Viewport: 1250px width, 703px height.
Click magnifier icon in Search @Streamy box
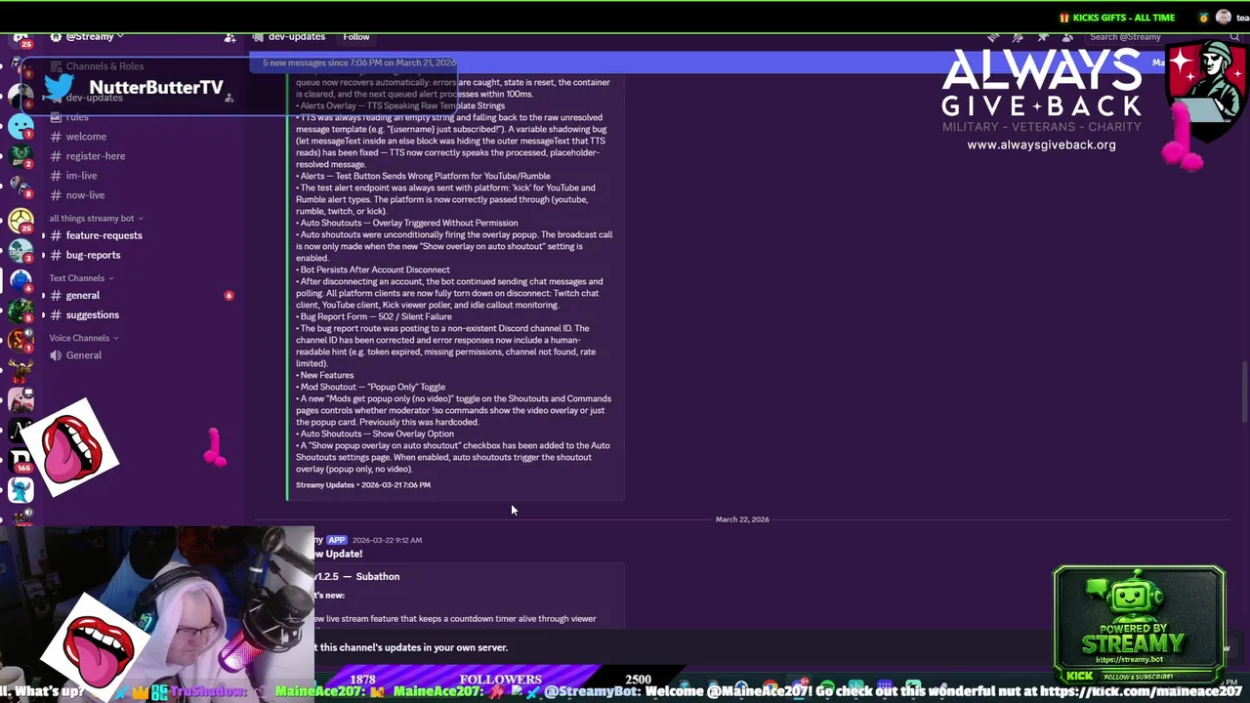(x=1233, y=37)
